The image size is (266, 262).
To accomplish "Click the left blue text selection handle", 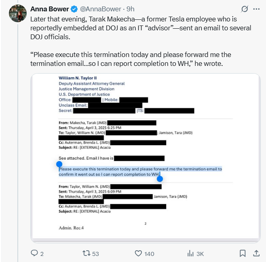I will [59, 164].
